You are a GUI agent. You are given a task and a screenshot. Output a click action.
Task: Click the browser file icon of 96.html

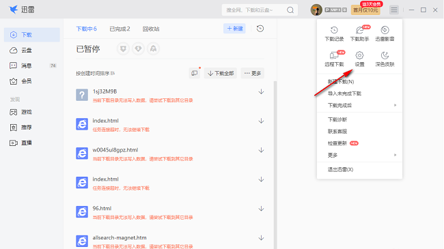82,212
